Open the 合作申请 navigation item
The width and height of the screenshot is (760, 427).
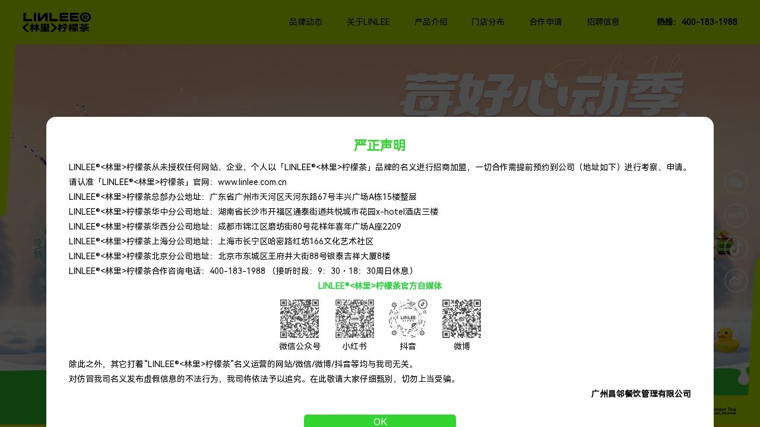click(546, 22)
